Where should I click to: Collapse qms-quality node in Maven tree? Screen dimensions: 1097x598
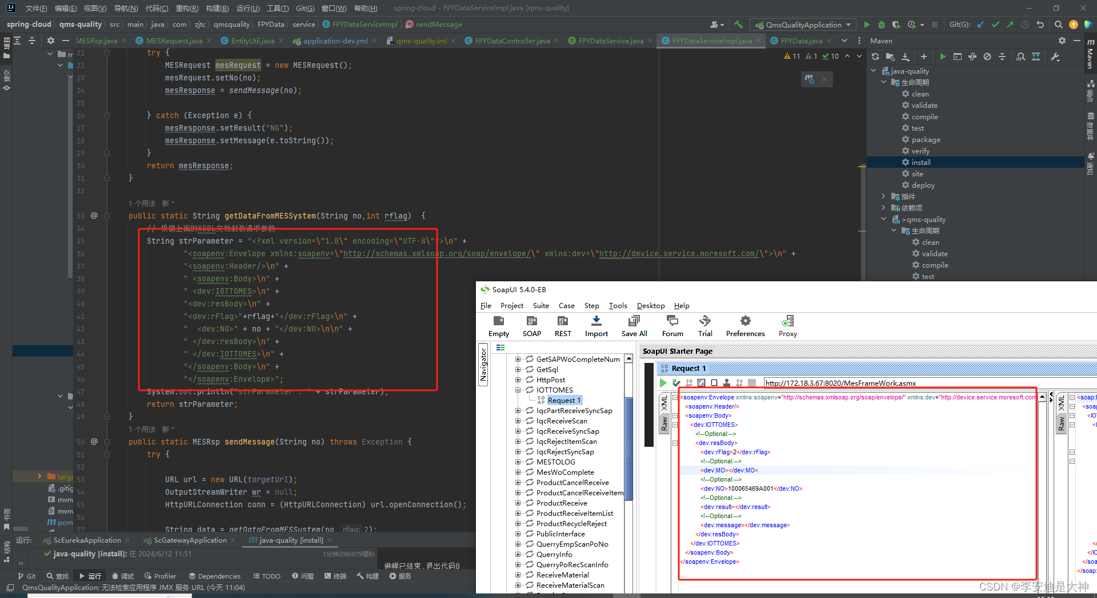click(x=884, y=219)
